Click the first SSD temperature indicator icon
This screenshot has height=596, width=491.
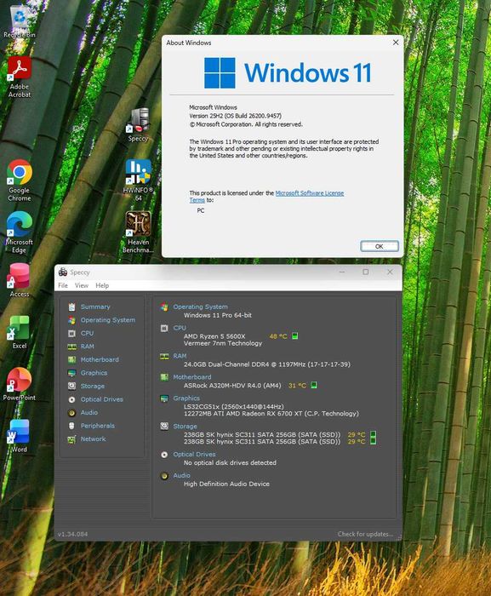point(374,434)
